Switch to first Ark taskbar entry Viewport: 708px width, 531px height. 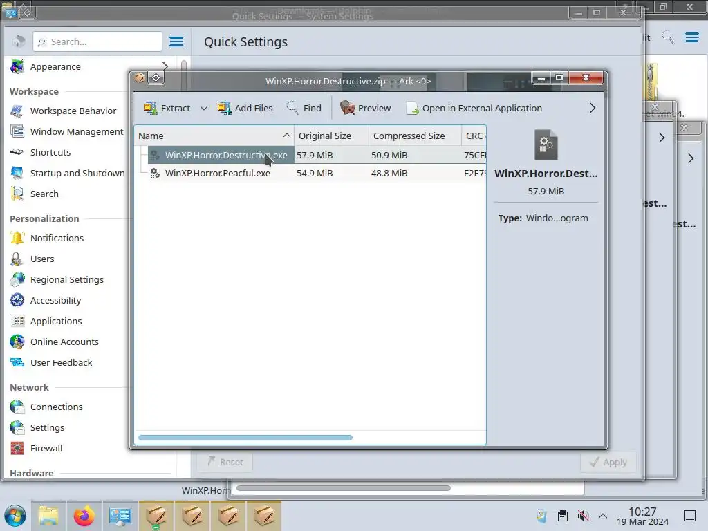click(156, 516)
